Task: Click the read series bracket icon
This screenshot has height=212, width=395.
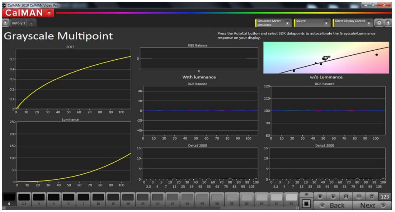Action: pos(345,197)
